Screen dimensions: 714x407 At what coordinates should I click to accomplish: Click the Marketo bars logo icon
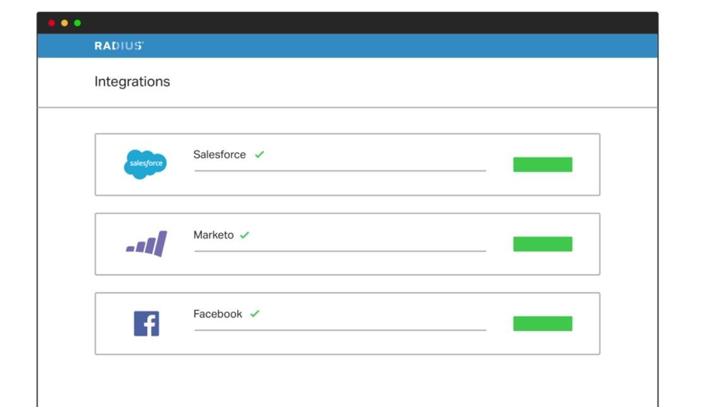coord(146,244)
